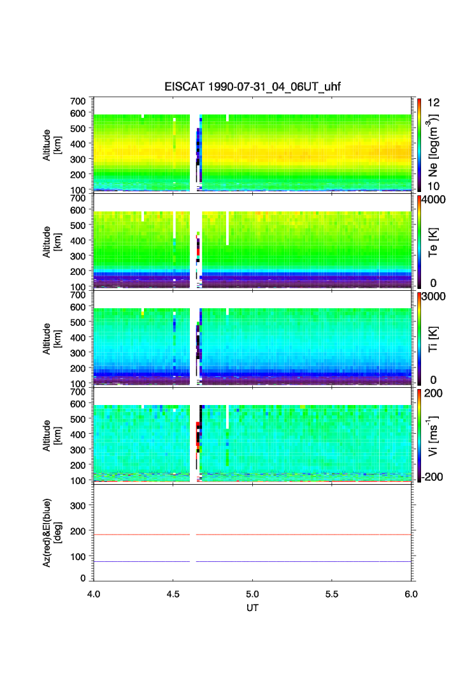Click the Vi [ms⁻¹] colorbar label
The height and width of the screenshot is (678, 451).
pos(434,435)
